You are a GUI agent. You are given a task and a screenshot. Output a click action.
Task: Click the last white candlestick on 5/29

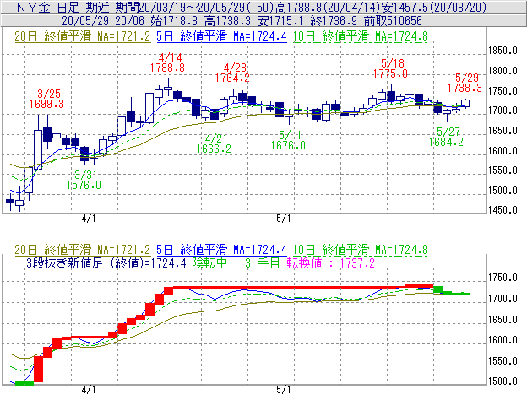pyautogui.click(x=465, y=103)
